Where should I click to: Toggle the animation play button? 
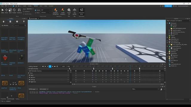pos(50,66)
